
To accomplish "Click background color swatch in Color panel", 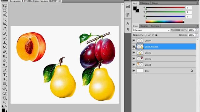I will coord(137,11).
